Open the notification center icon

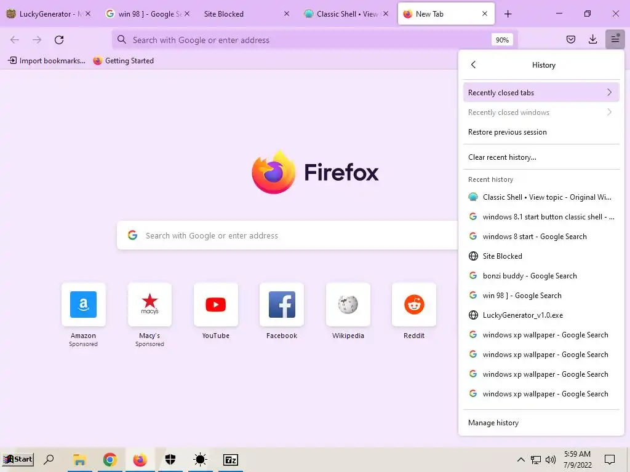point(610,460)
